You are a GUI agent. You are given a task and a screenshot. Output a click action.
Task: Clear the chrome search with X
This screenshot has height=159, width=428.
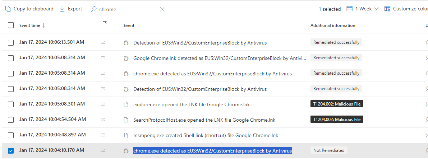pos(162,9)
